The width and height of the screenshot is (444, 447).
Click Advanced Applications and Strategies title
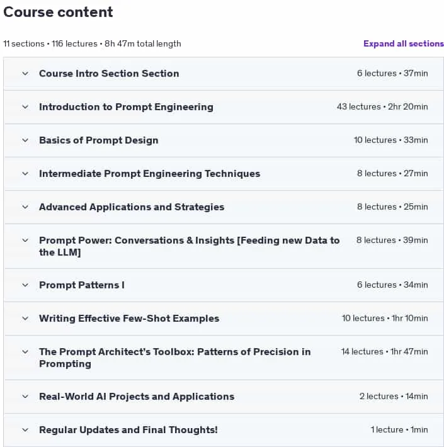(x=132, y=207)
